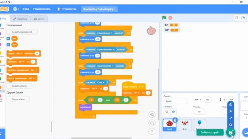Image resolution: width=248 pixels, height=139 pixels.
Task: Stop the project with the red stop button
Action: click(170, 18)
